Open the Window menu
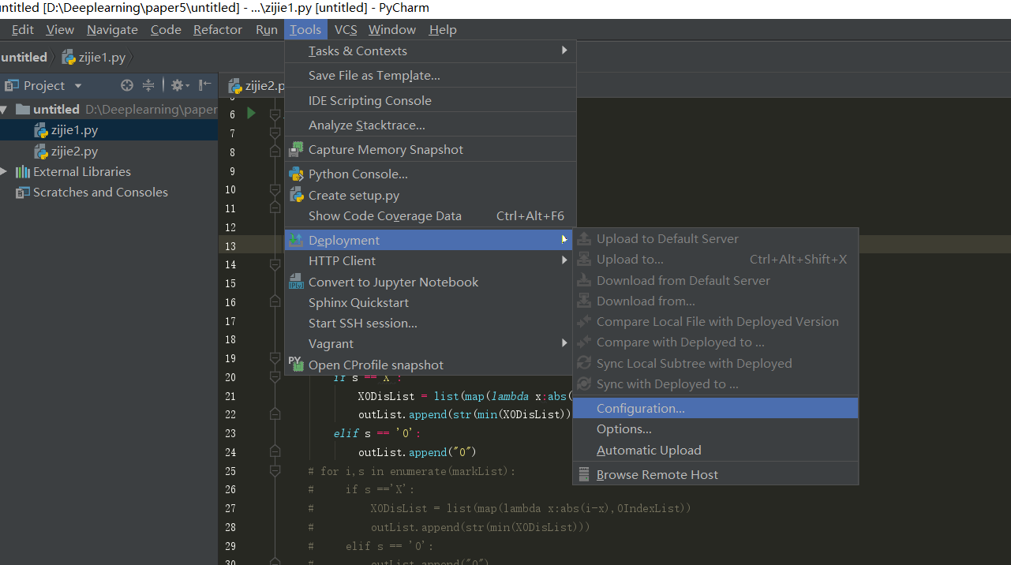 392,29
